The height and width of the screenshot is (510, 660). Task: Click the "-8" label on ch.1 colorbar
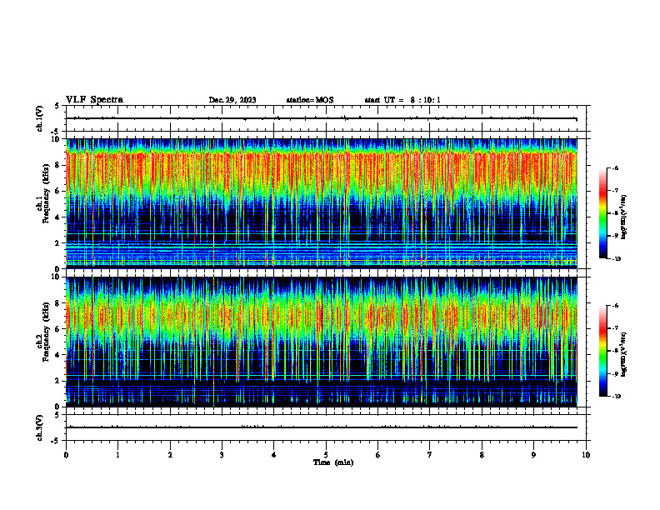(615, 213)
